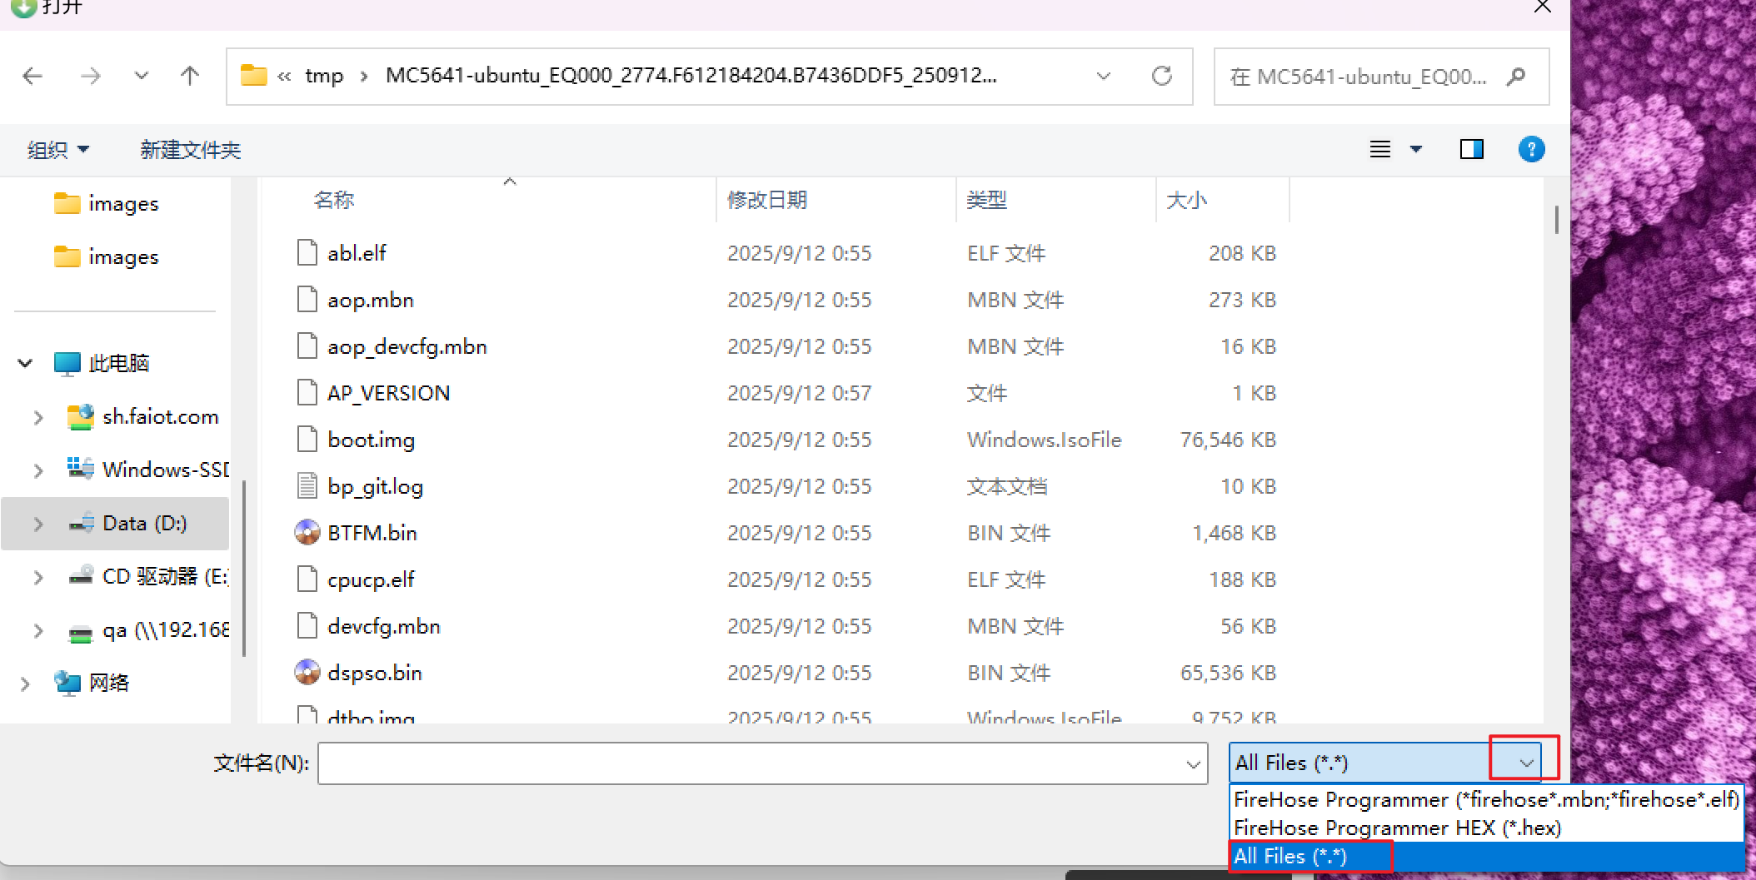The height and width of the screenshot is (880, 1756).
Task: Select file cpucp.elf
Action: [371, 579]
